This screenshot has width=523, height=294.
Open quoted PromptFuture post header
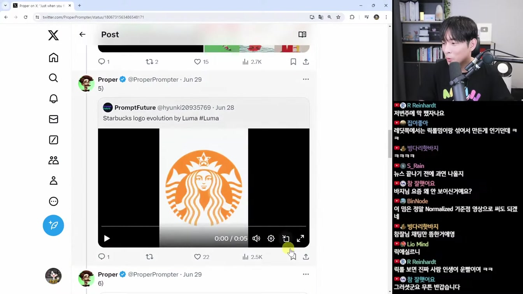pos(168,107)
